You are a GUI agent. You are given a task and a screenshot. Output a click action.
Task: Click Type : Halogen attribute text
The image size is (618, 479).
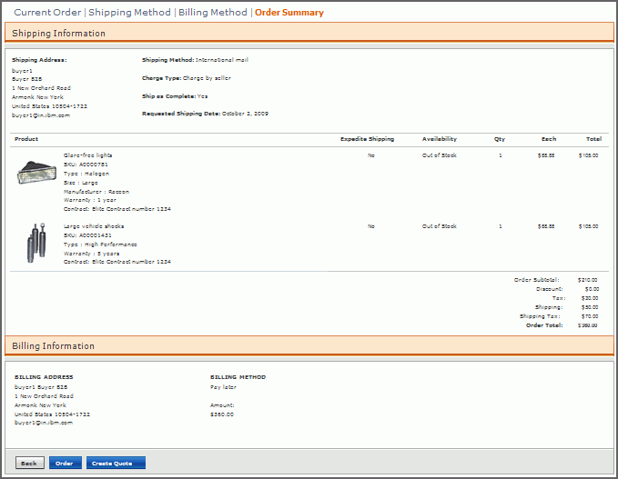click(86, 174)
